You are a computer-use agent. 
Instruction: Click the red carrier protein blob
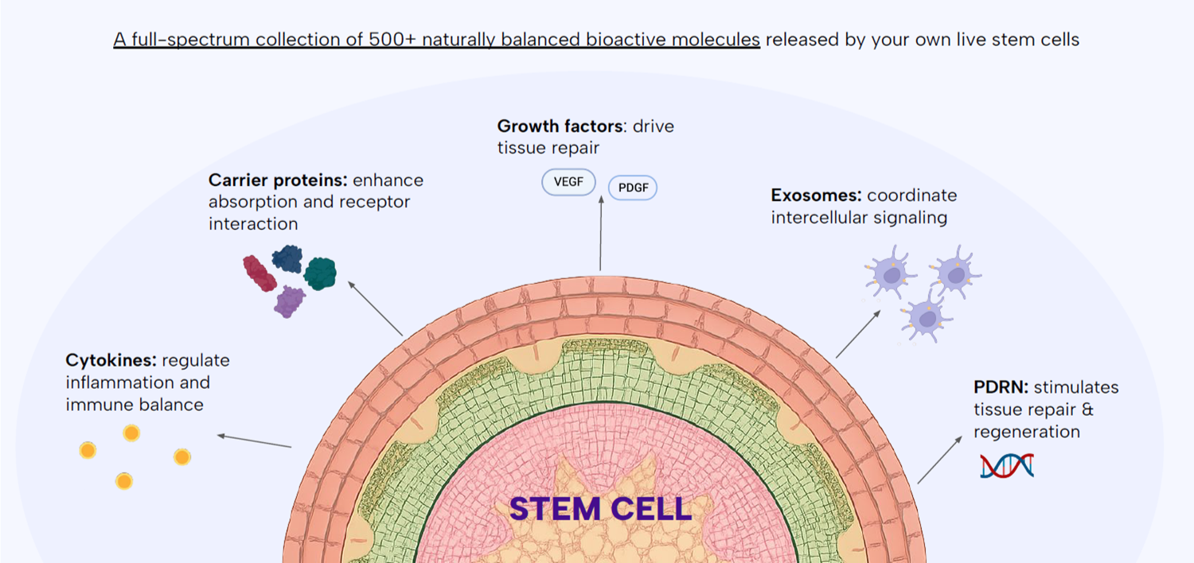point(259,273)
